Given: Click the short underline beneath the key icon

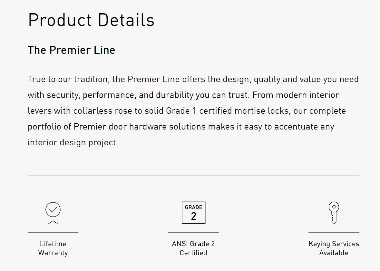Looking at the screenshot, I should coord(334,232).
